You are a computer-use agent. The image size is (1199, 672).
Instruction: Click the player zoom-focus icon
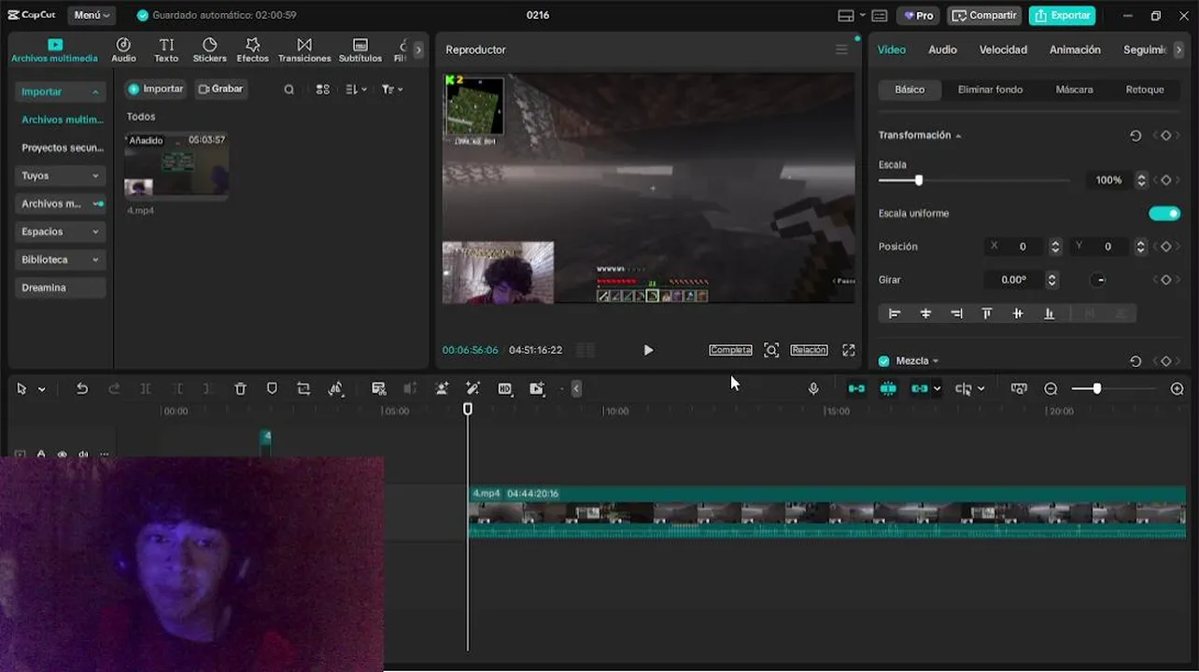(771, 350)
